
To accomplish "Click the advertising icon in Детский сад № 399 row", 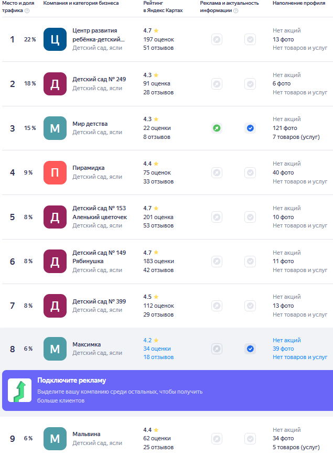I will [x=217, y=306].
